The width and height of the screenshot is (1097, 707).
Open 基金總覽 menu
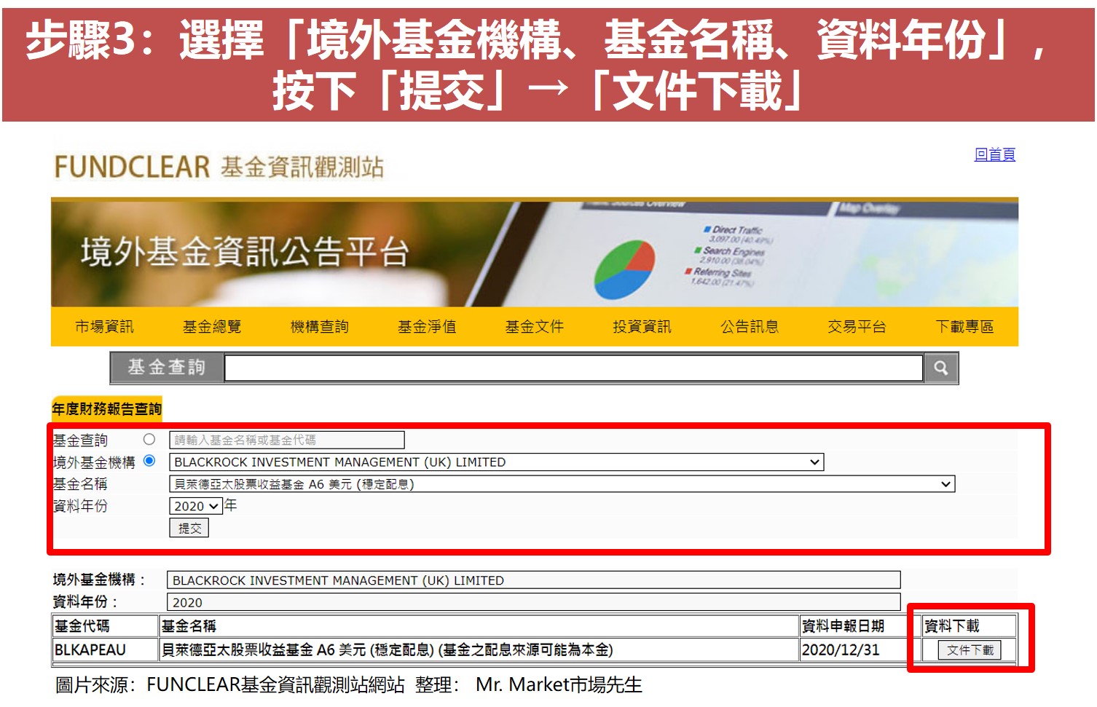[x=212, y=327]
